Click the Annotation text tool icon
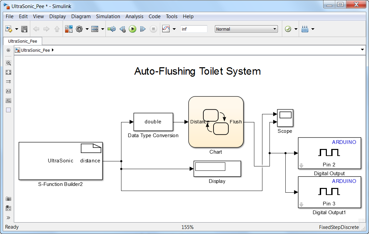The image size is (369, 234). pos(8,91)
